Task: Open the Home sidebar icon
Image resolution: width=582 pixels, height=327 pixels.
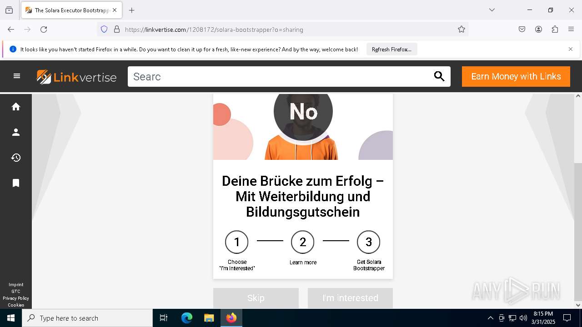Action: coord(16,107)
